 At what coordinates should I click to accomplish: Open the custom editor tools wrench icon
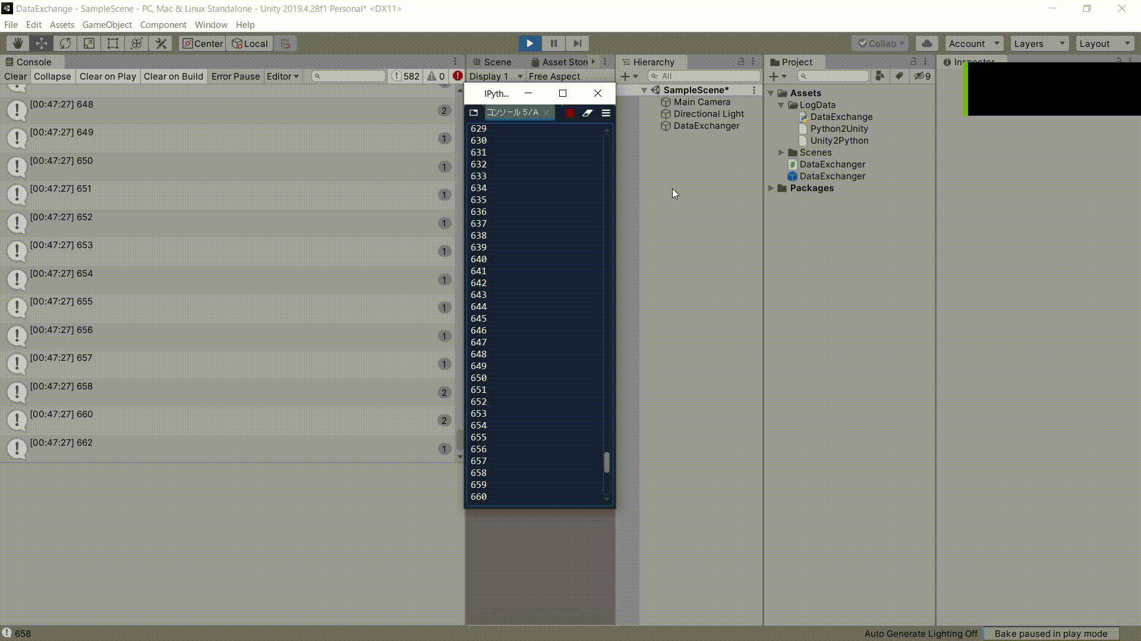(x=161, y=43)
